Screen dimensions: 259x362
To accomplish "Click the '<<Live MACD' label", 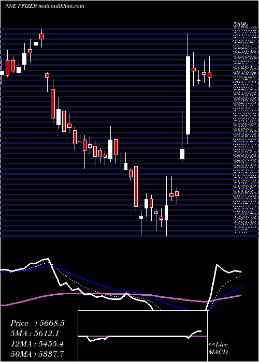I will [x=218, y=349].
